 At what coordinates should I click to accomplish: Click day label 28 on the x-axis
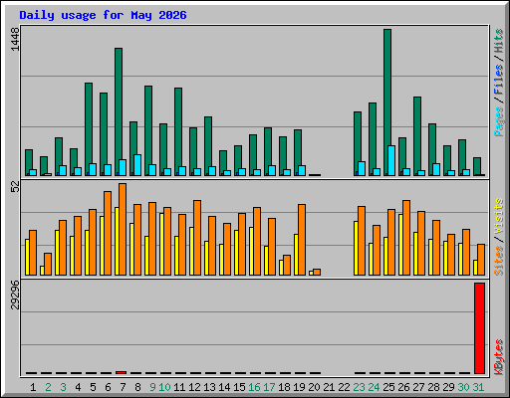[x=433, y=387]
